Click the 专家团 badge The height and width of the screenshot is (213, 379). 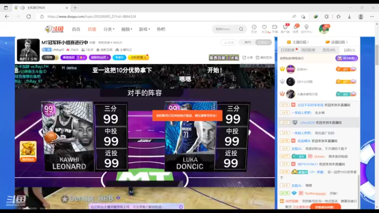119,57
